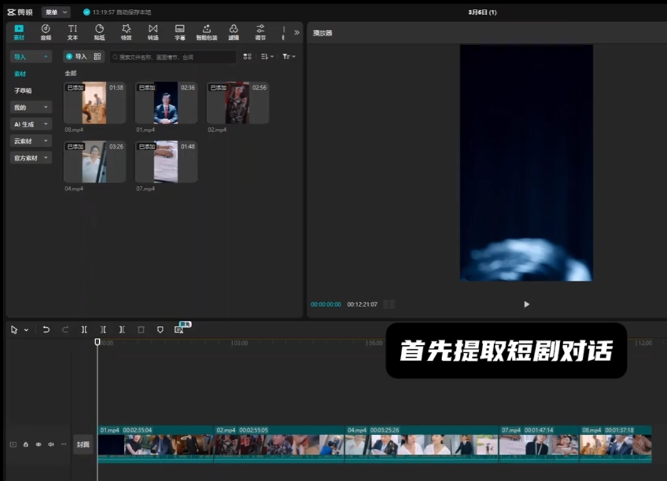This screenshot has width=667, height=481.
Task: Click the timeline playhead handle
Action: coord(97,342)
